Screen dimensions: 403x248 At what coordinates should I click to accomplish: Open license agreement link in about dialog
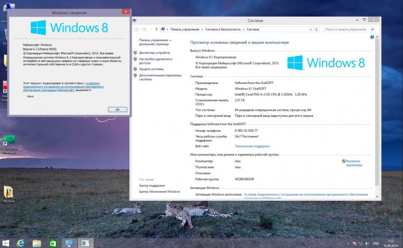point(63,87)
